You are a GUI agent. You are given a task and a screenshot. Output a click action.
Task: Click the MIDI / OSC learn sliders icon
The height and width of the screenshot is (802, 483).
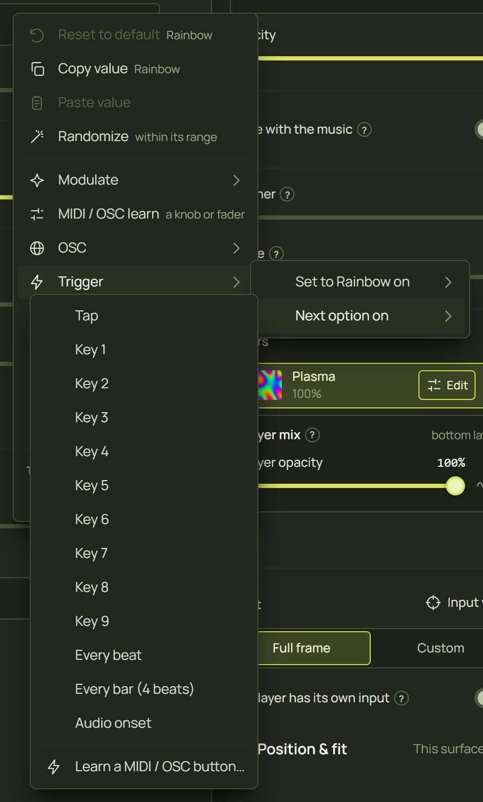[x=37, y=214]
